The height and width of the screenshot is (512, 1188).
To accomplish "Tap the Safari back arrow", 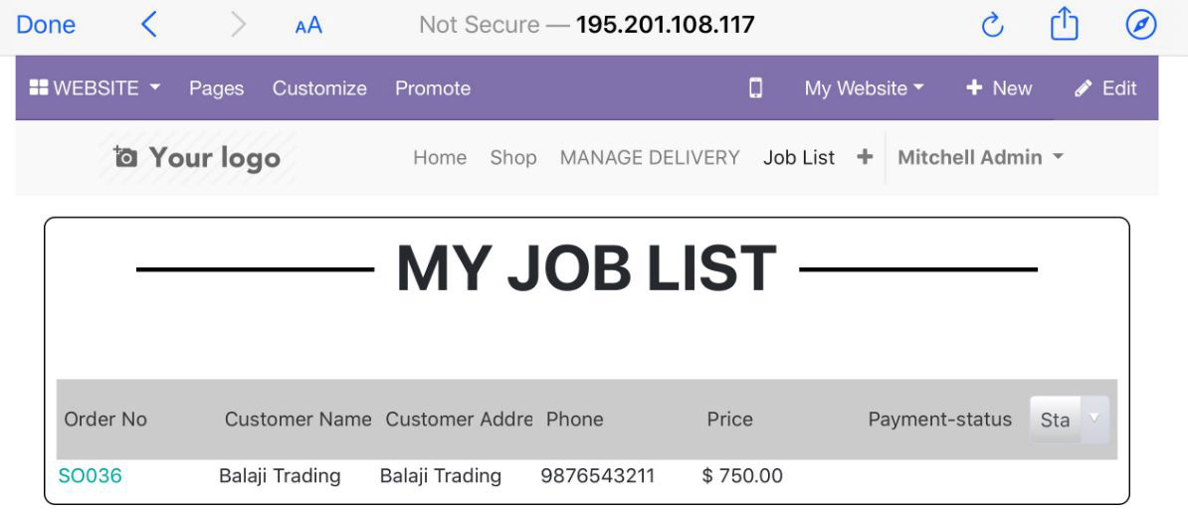I will [149, 25].
